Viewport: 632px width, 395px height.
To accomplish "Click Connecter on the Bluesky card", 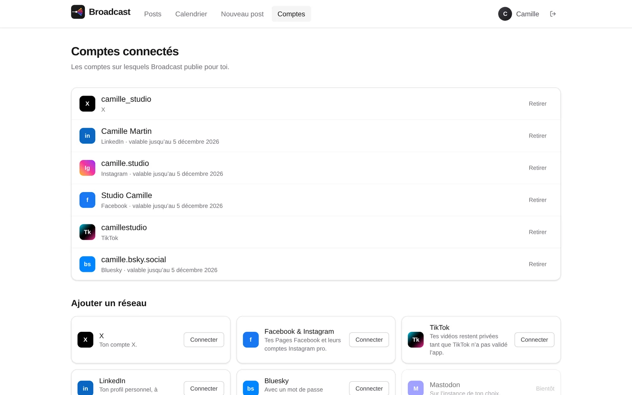I will pos(369,388).
